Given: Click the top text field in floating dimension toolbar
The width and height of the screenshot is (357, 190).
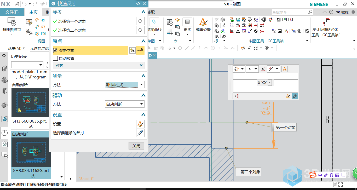Looking at the screenshot, I should coord(265,76).
